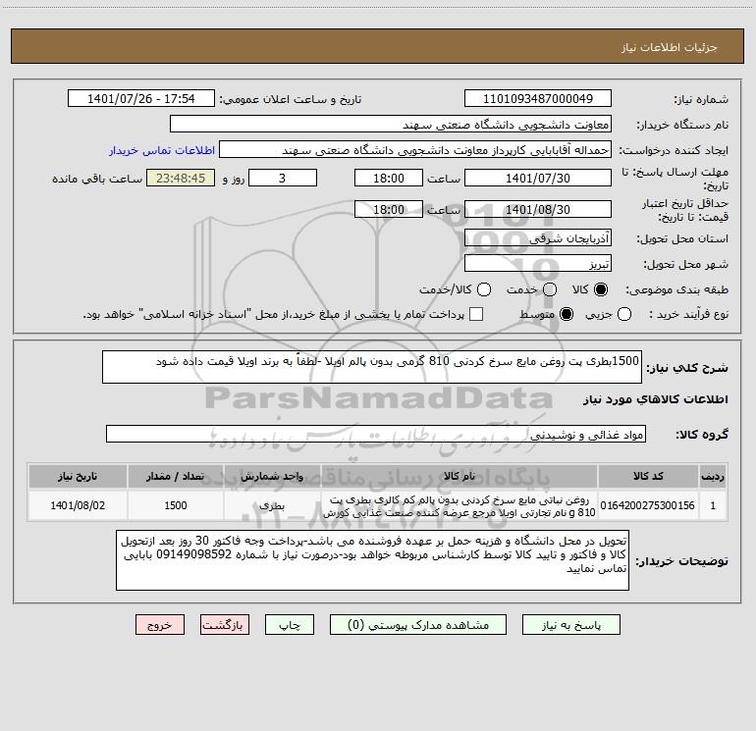Click the بازگشت back button
The width and height of the screenshot is (756, 731).
click(225, 625)
